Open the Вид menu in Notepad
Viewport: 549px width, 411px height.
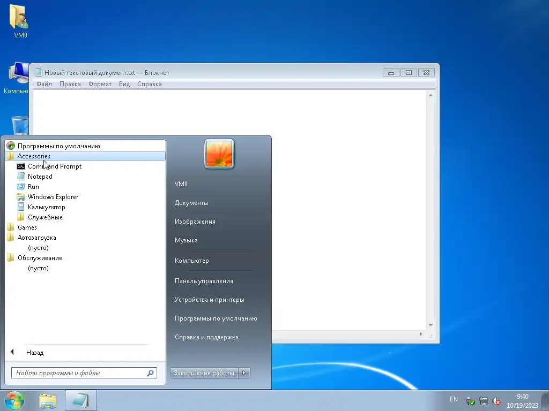point(124,84)
